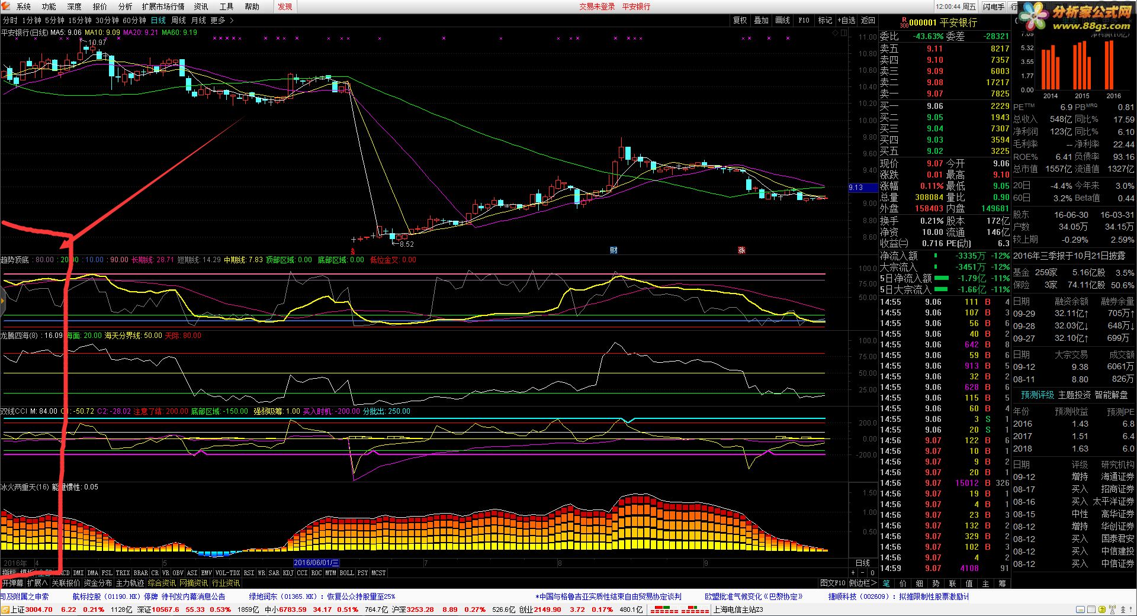Select the 筹 chip distribution tab
Image resolution: width=1137 pixels, height=616 pixels.
coord(1003,583)
